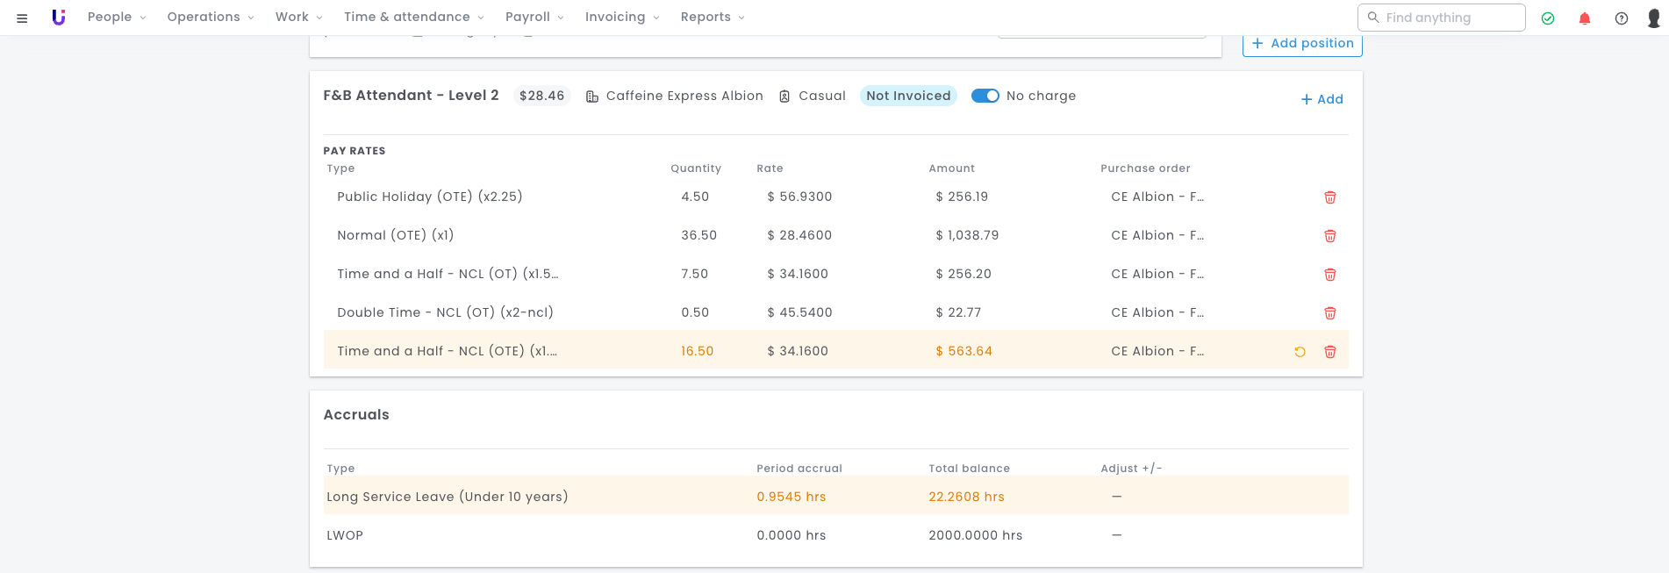
Task: Click the purple U home logo
Action: (x=59, y=17)
